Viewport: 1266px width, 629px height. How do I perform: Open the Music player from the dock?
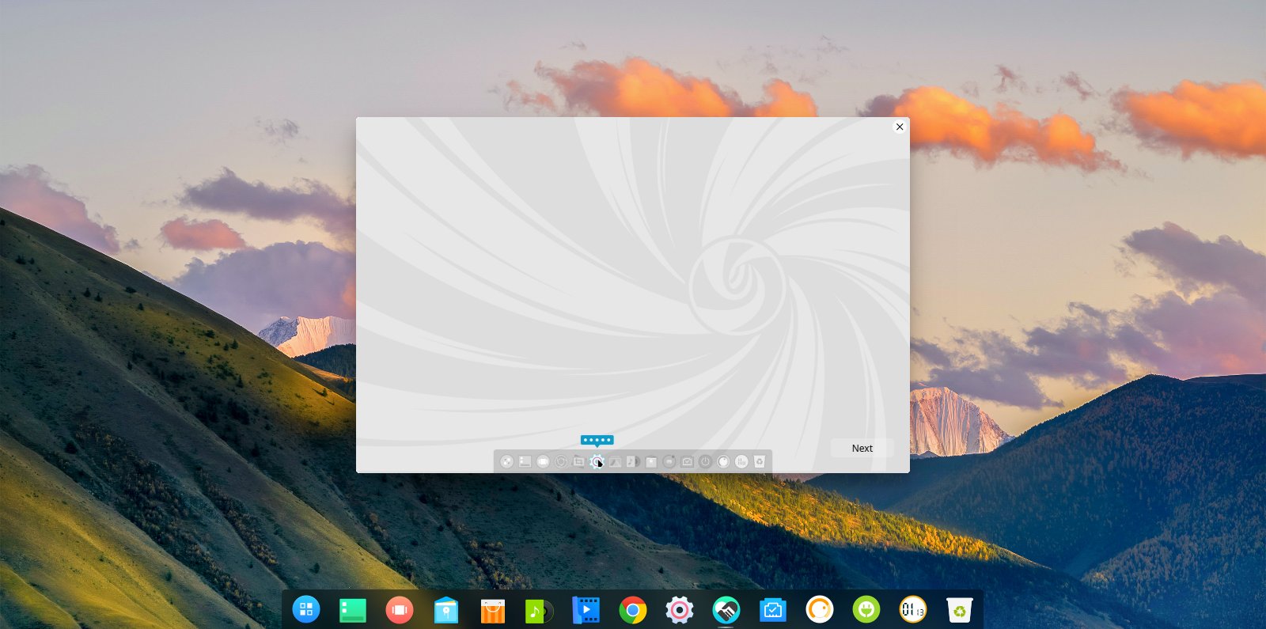click(539, 610)
